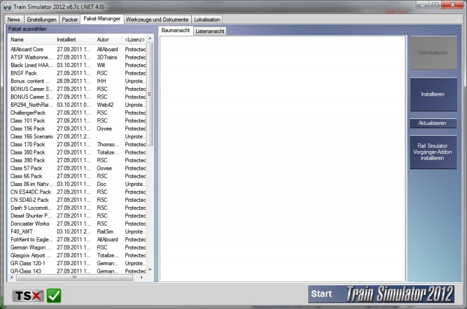Select the AllAboard Core package

78,50
